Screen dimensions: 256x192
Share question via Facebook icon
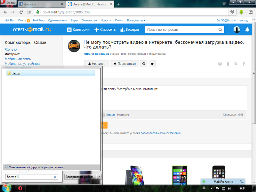[244, 64]
